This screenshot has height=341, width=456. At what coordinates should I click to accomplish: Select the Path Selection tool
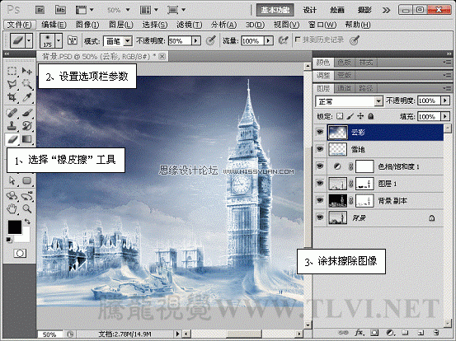tap(12, 180)
